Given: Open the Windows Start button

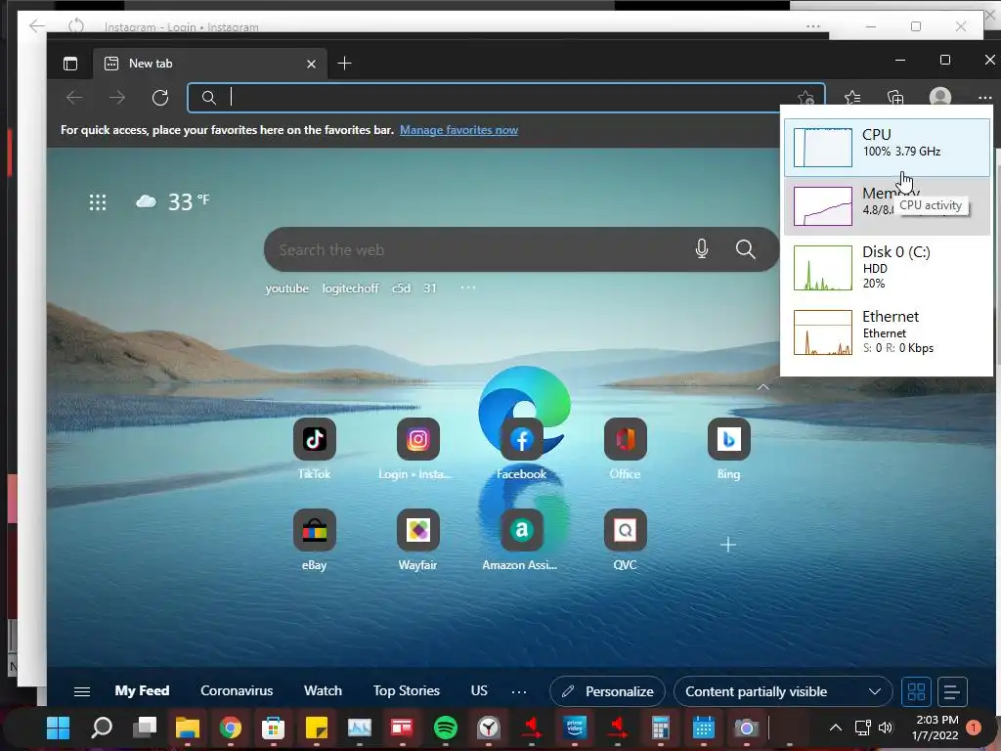Looking at the screenshot, I should click(x=58, y=728).
